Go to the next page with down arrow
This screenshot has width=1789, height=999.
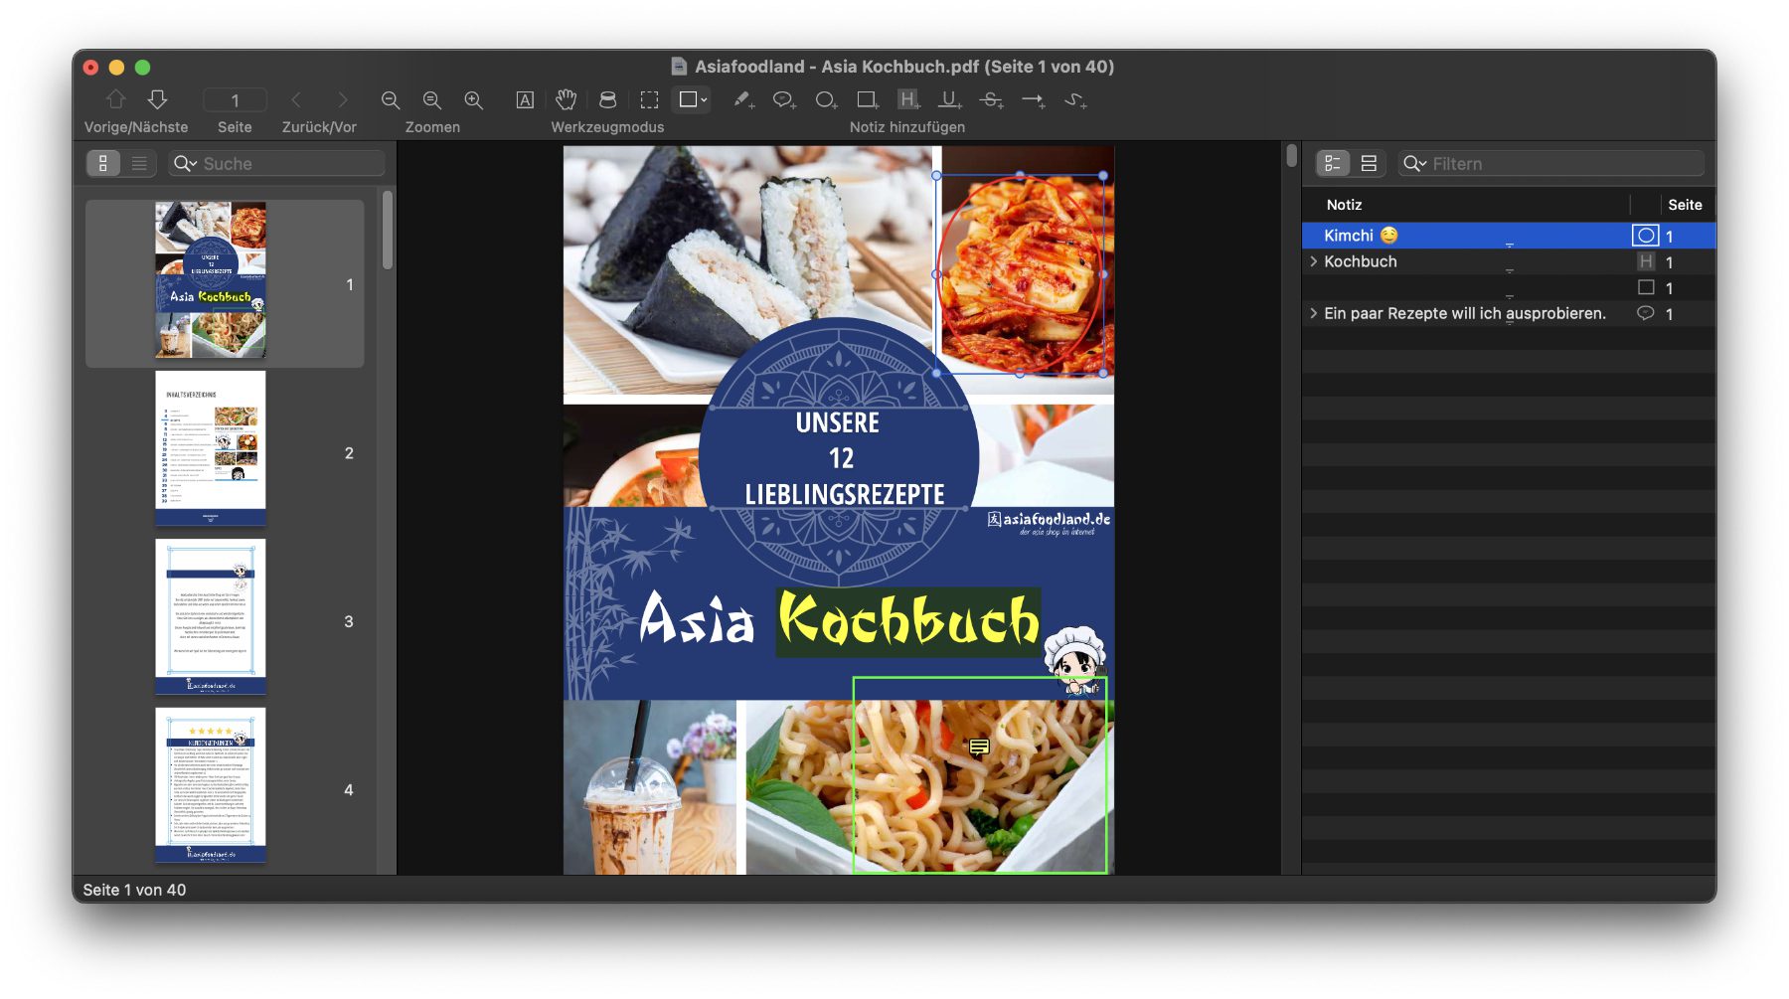pos(157,99)
